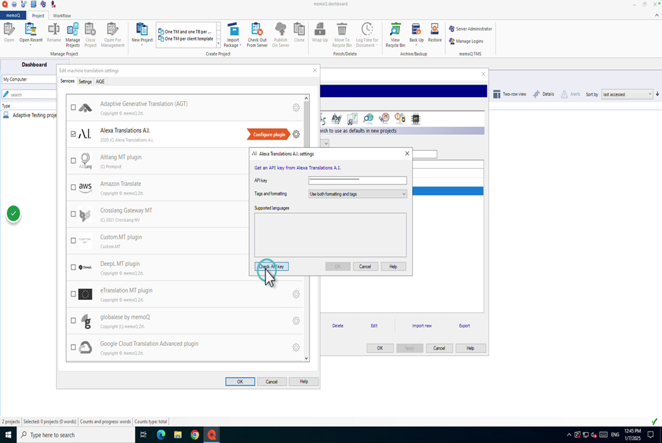This screenshot has height=443, width=662.
Task: Select the globe search icon in resource console
Action: pyautogui.click(x=368, y=119)
